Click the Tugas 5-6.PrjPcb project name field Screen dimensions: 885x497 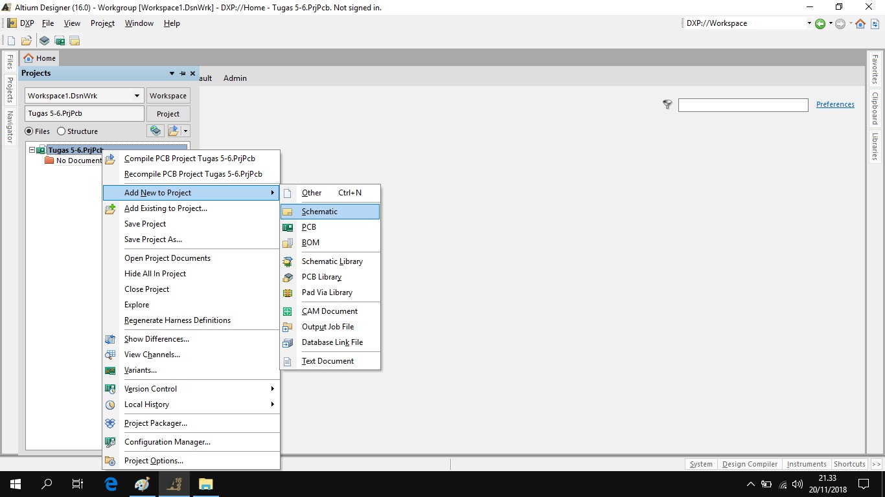tap(84, 114)
